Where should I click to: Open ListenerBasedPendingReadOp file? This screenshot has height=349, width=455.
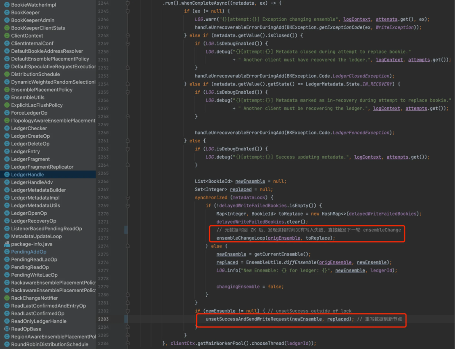46,229
